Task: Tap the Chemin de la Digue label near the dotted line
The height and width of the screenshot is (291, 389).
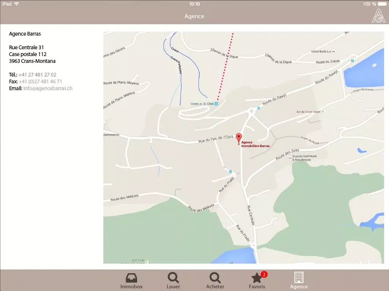Action: pyautogui.click(x=224, y=53)
